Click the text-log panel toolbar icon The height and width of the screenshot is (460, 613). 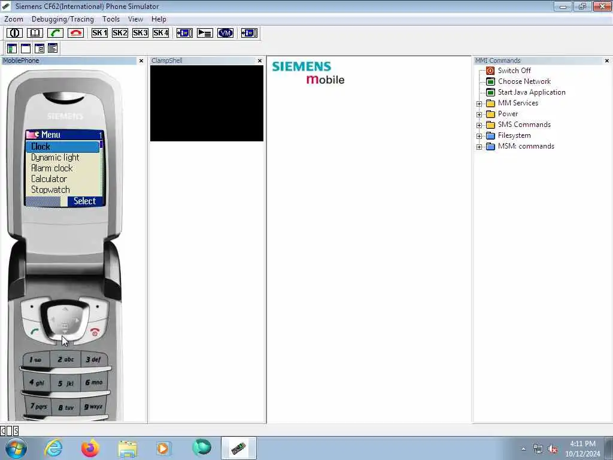click(x=53, y=49)
